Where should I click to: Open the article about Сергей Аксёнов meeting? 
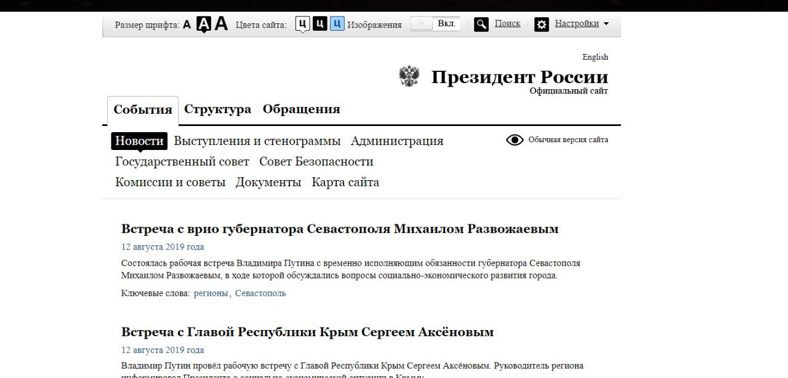[x=308, y=333]
